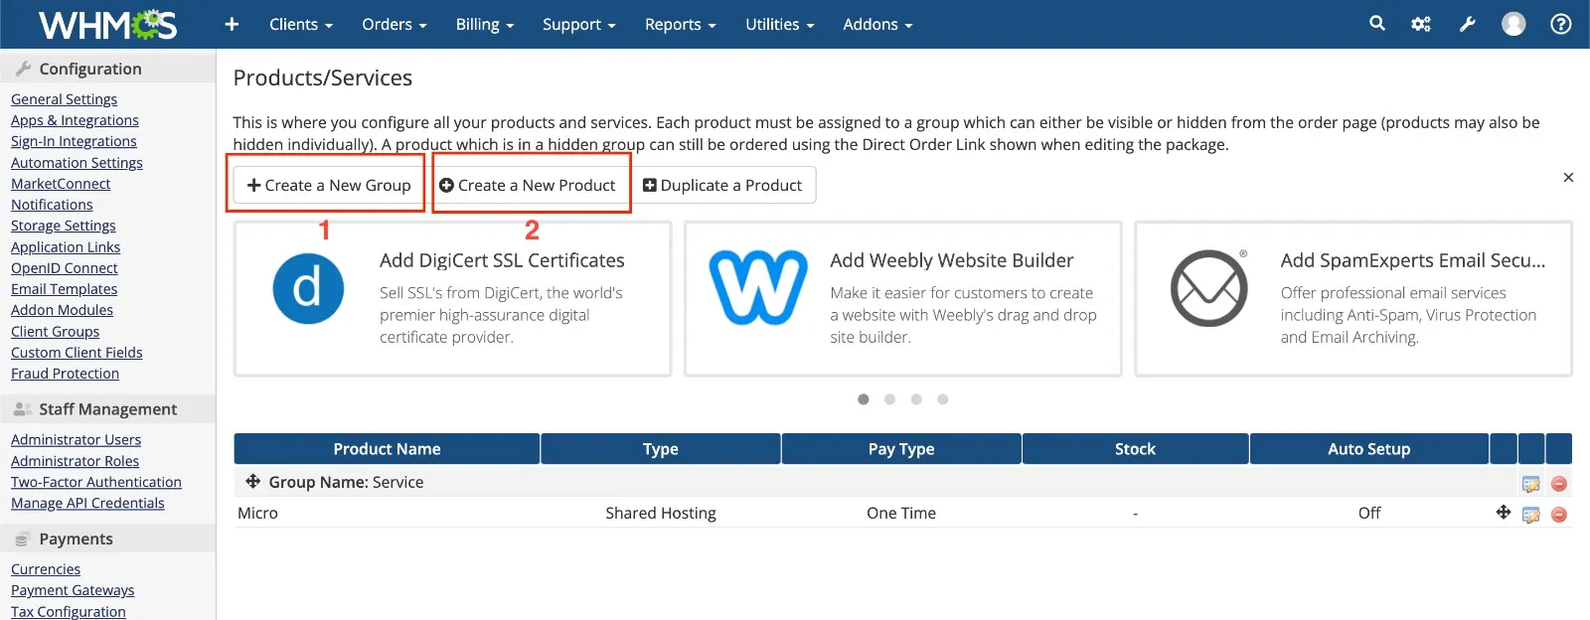The image size is (1590, 620).
Task: Select the third carousel dot
Action: click(916, 399)
